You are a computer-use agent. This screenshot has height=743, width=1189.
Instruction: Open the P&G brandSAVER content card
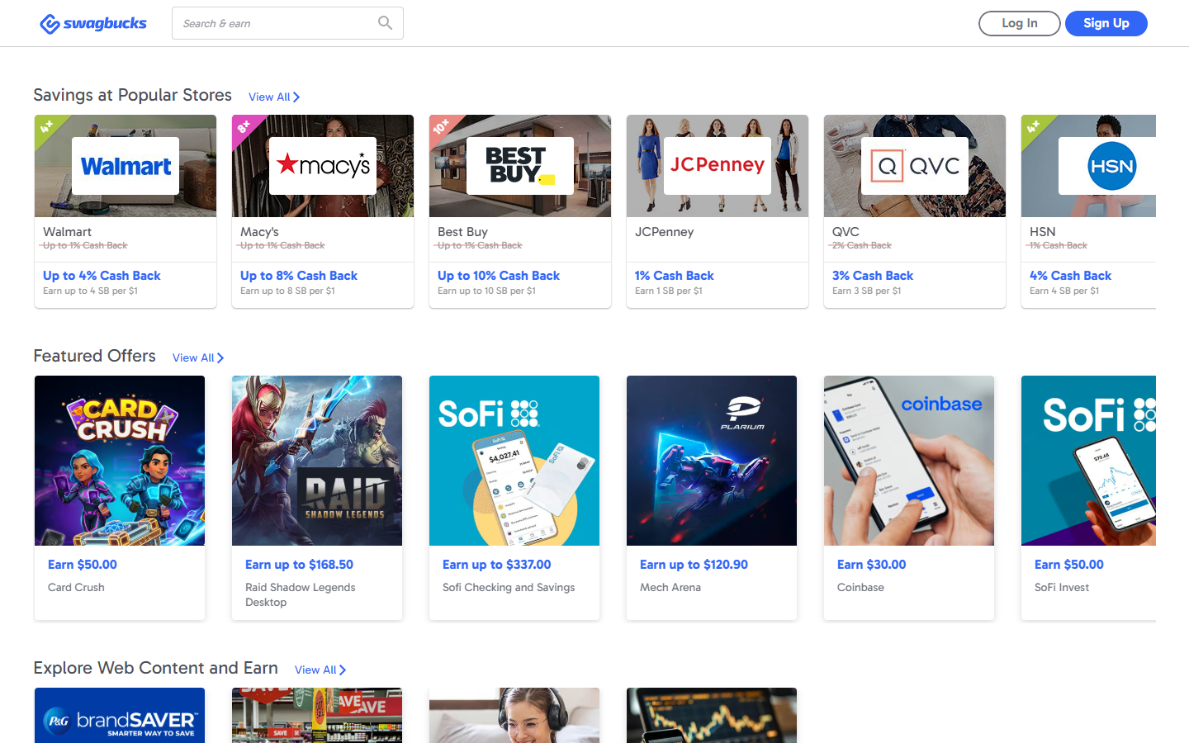pos(120,715)
